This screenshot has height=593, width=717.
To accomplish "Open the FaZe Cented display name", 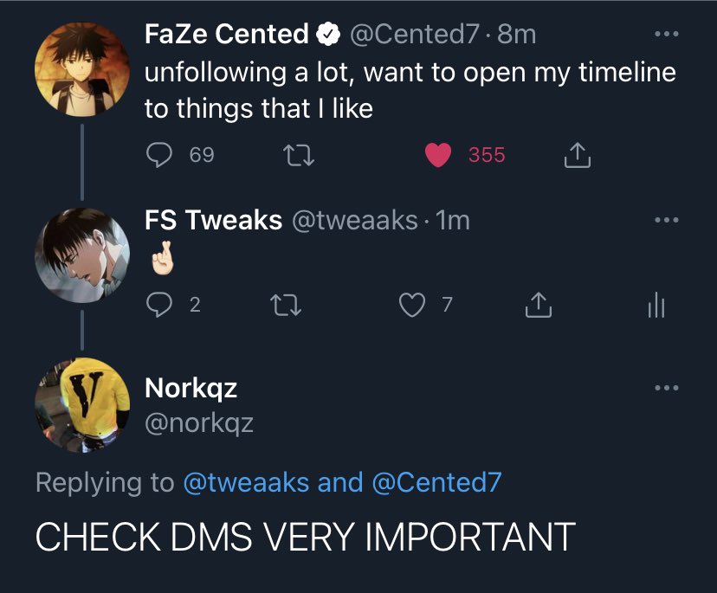I will tap(227, 35).
